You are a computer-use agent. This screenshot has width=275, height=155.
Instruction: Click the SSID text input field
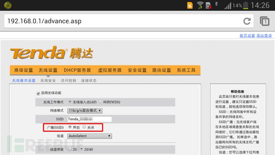[89, 119]
